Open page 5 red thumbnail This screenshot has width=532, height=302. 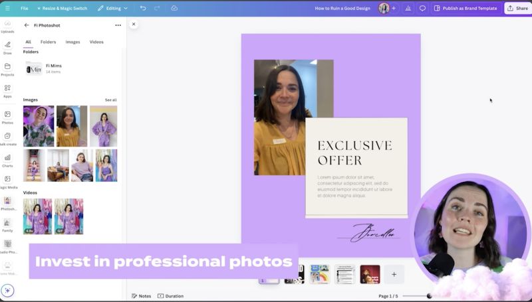(370, 274)
